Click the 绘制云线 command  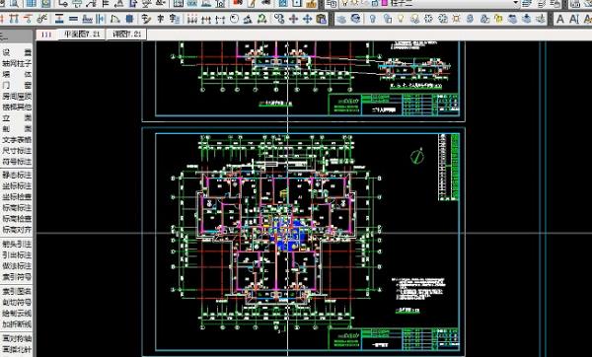[x=17, y=314]
